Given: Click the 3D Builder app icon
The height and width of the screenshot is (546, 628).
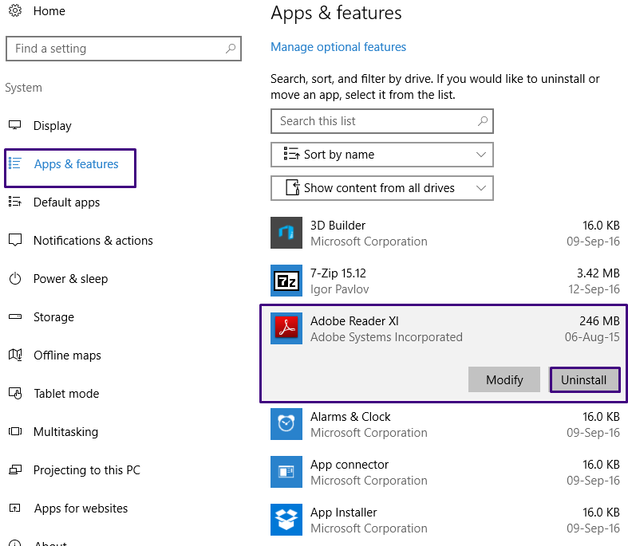Looking at the screenshot, I should (286, 233).
